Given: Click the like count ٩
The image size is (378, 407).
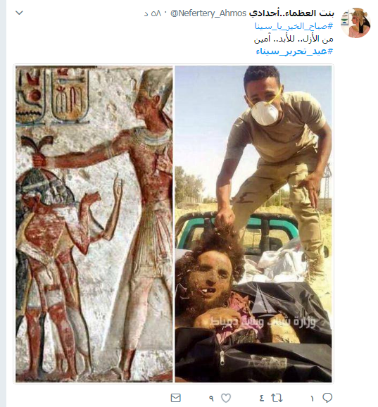Looking at the screenshot, I should [x=211, y=398].
